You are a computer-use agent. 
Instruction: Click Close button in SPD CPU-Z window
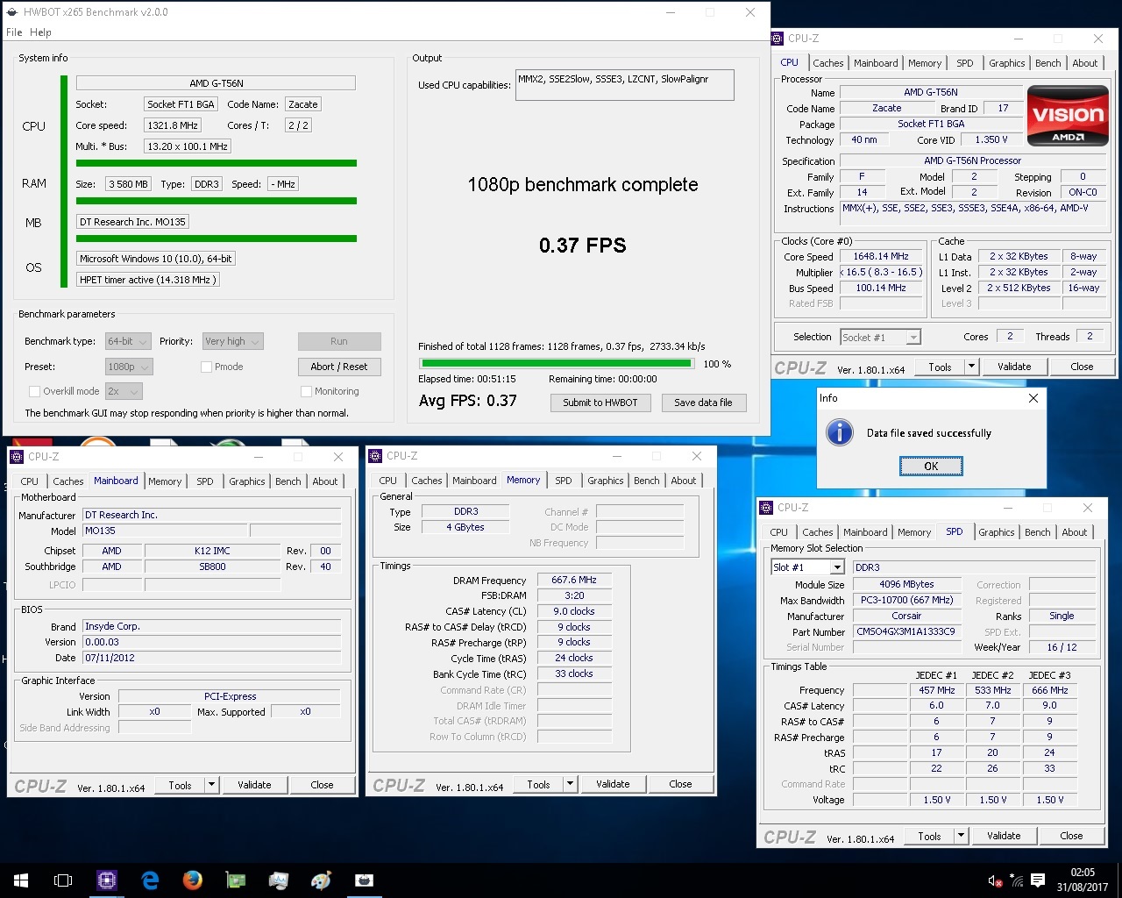coord(1071,837)
